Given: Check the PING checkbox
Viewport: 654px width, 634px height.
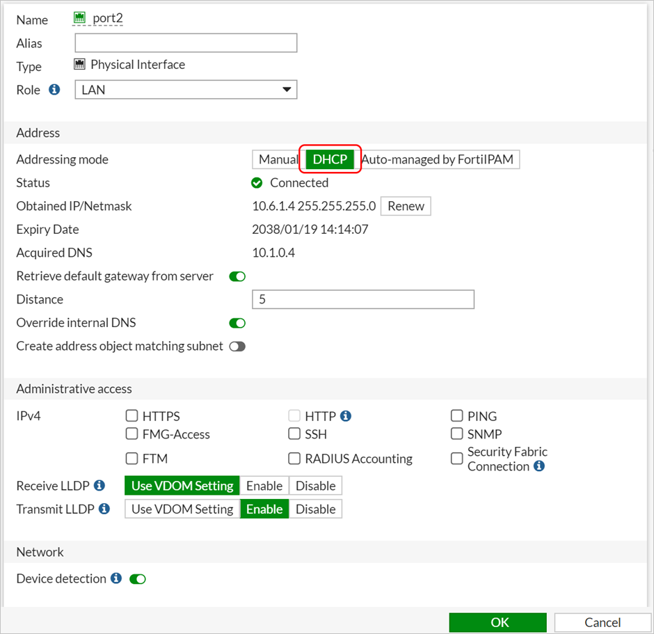Looking at the screenshot, I should click(x=456, y=415).
